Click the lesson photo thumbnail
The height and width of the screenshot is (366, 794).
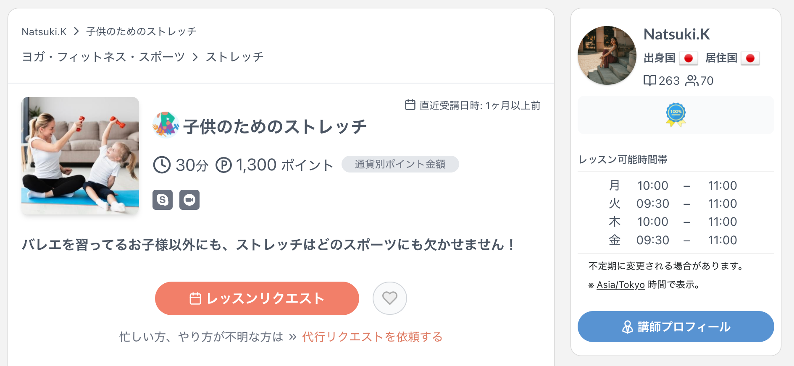click(80, 156)
